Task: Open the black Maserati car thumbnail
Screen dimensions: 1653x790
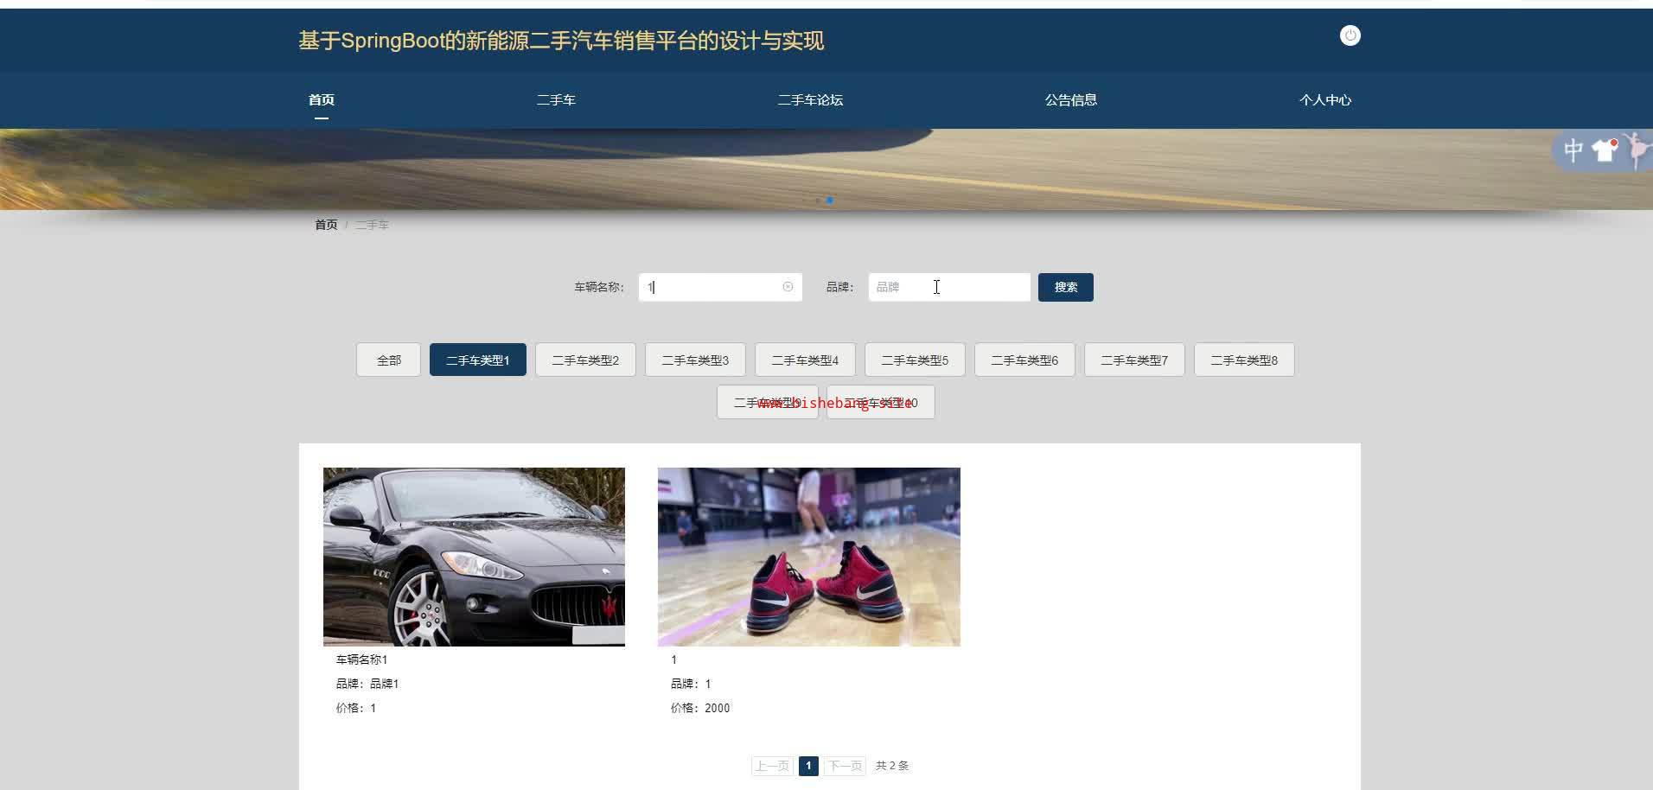Action: 474,557
